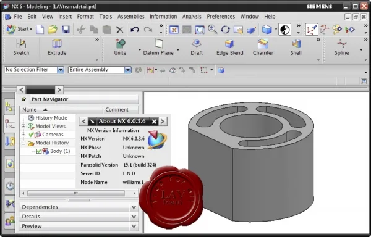Open the Preferences menu
This screenshot has width=371, height=237.
tap(221, 17)
